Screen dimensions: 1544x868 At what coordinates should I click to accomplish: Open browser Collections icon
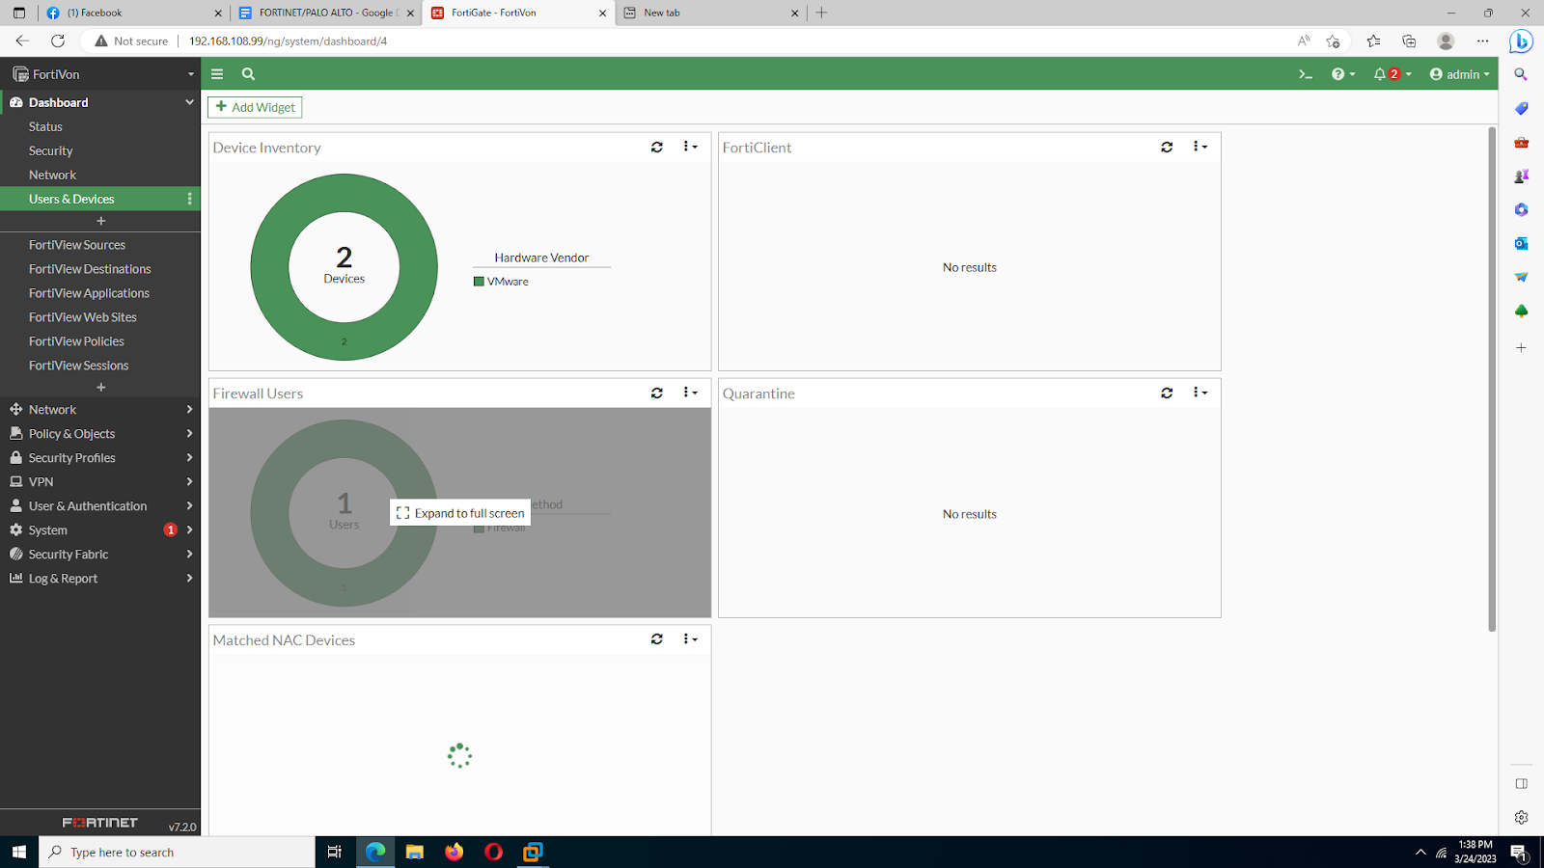1409,41
